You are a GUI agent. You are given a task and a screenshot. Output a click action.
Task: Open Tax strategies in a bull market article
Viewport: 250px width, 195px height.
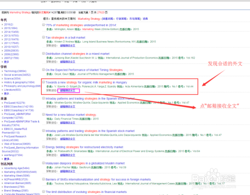tap(65, 37)
